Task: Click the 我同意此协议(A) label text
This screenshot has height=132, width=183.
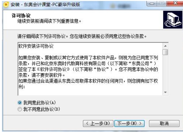Action: click(x=39, y=103)
